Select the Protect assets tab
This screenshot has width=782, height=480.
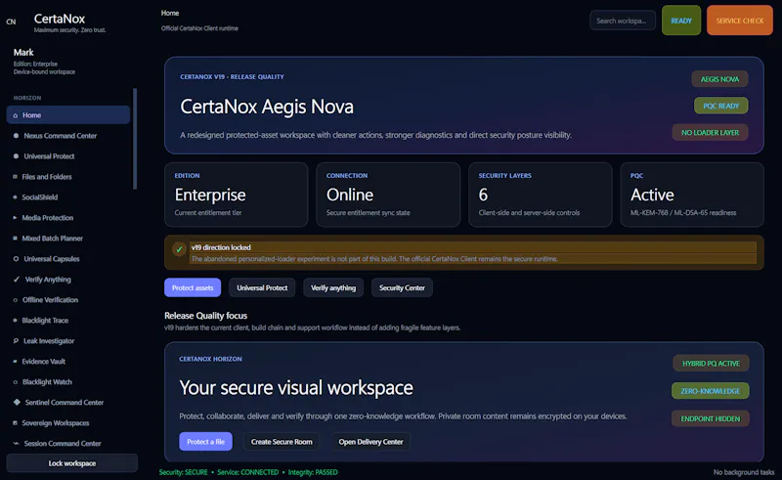(193, 287)
